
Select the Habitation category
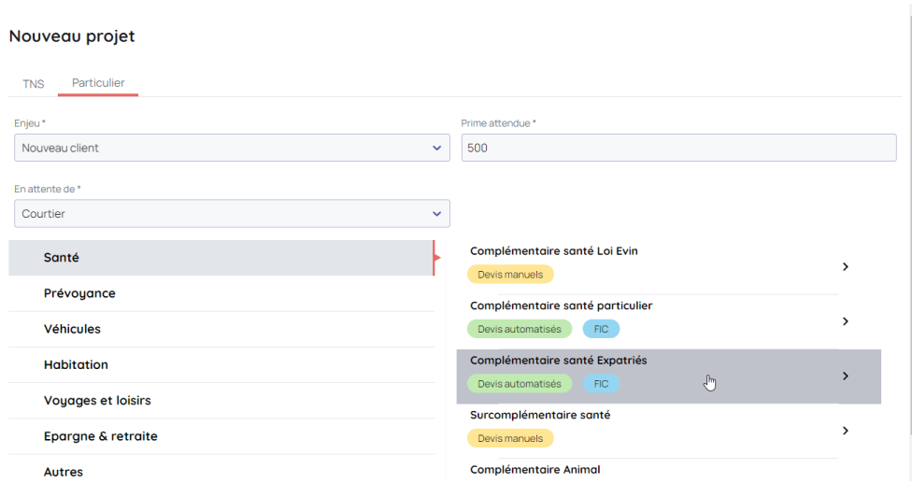(x=221, y=364)
